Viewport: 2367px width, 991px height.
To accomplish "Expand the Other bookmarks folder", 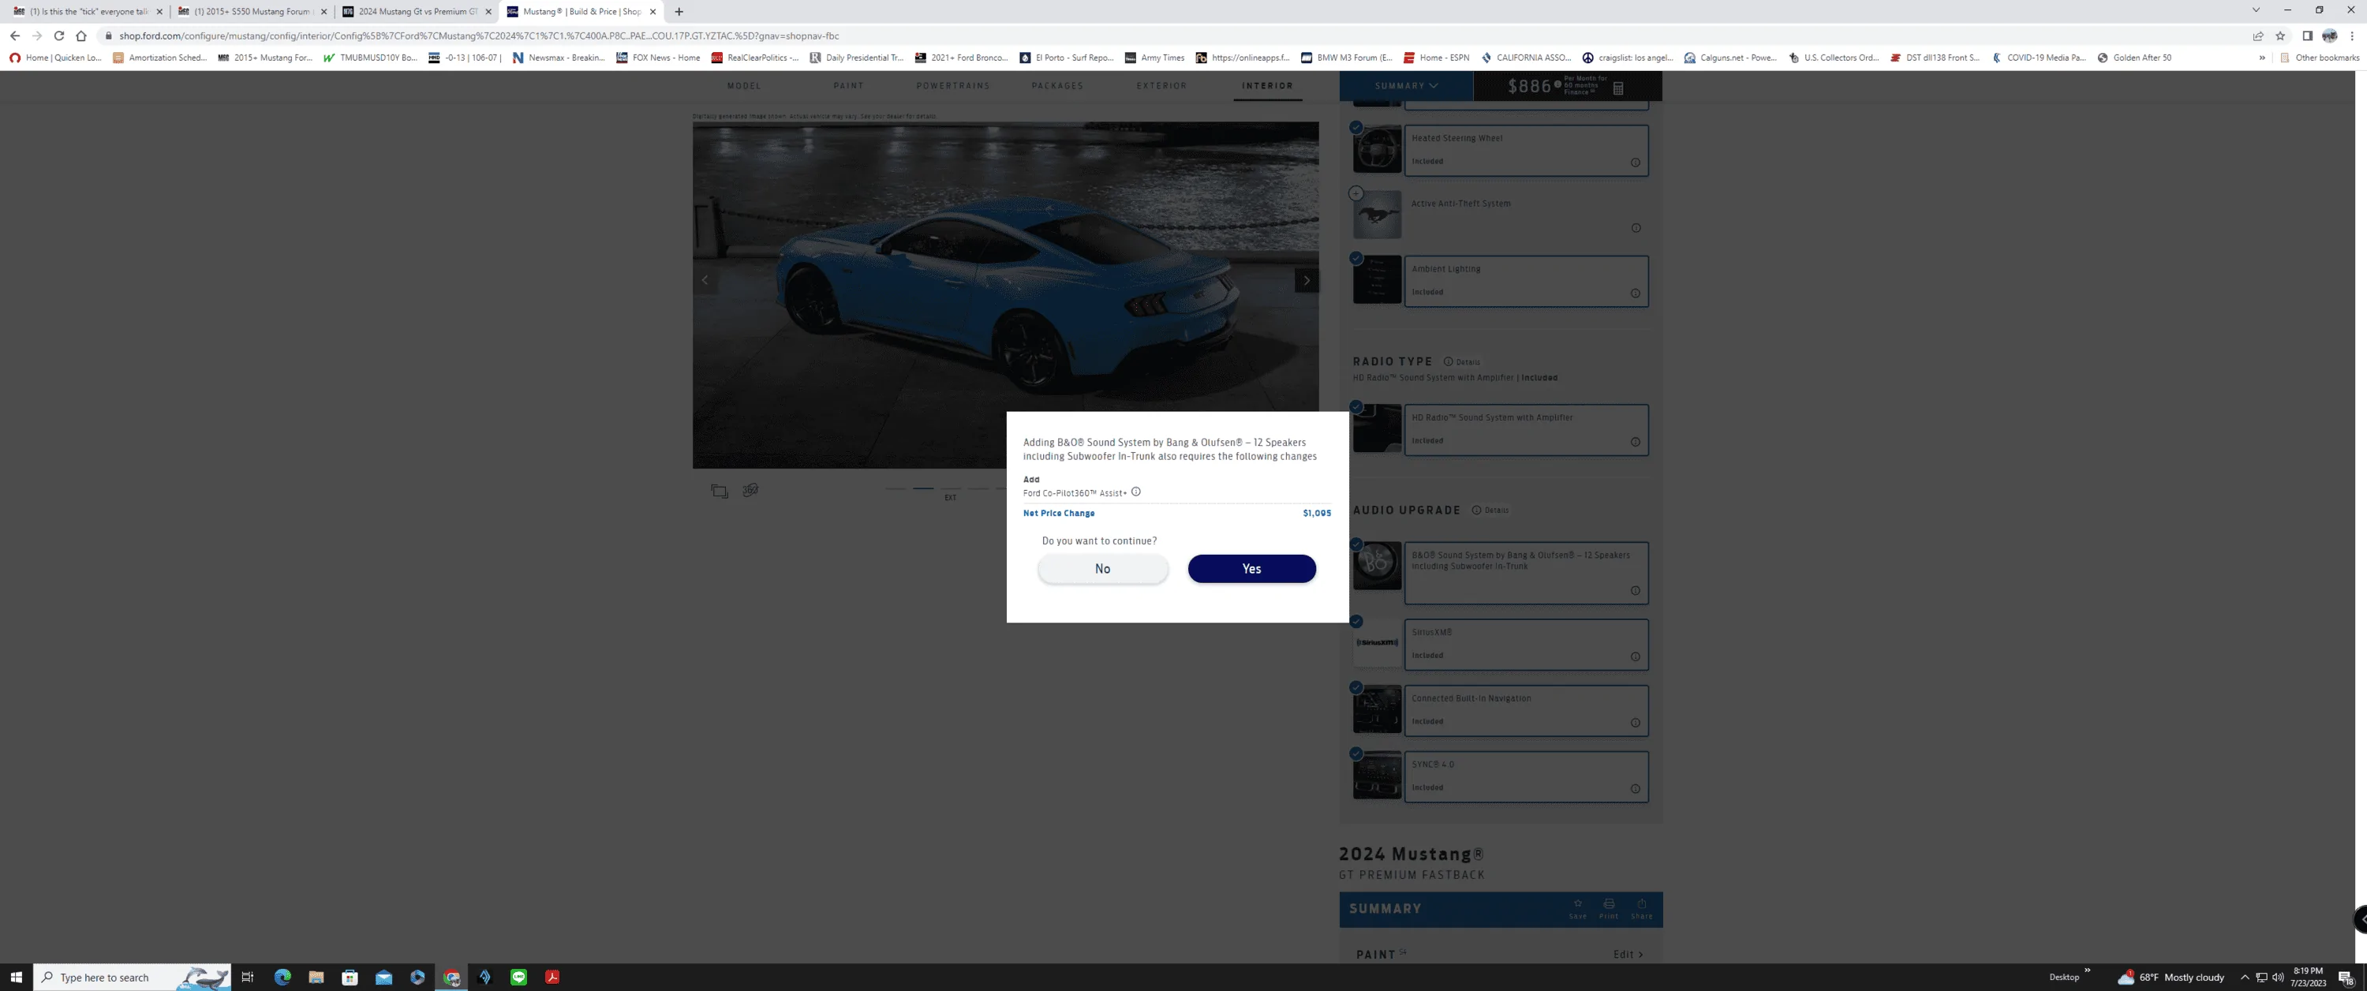I will 2319,58.
